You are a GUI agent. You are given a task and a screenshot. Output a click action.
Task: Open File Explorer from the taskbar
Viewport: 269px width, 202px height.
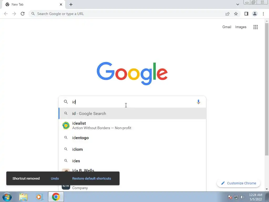coord(23,197)
